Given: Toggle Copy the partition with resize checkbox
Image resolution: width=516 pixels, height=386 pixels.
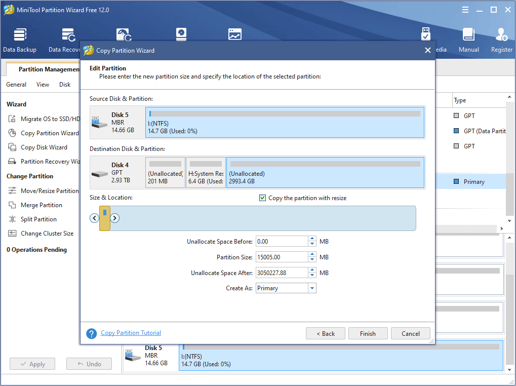Looking at the screenshot, I should pyautogui.click(x=262, y=198).
